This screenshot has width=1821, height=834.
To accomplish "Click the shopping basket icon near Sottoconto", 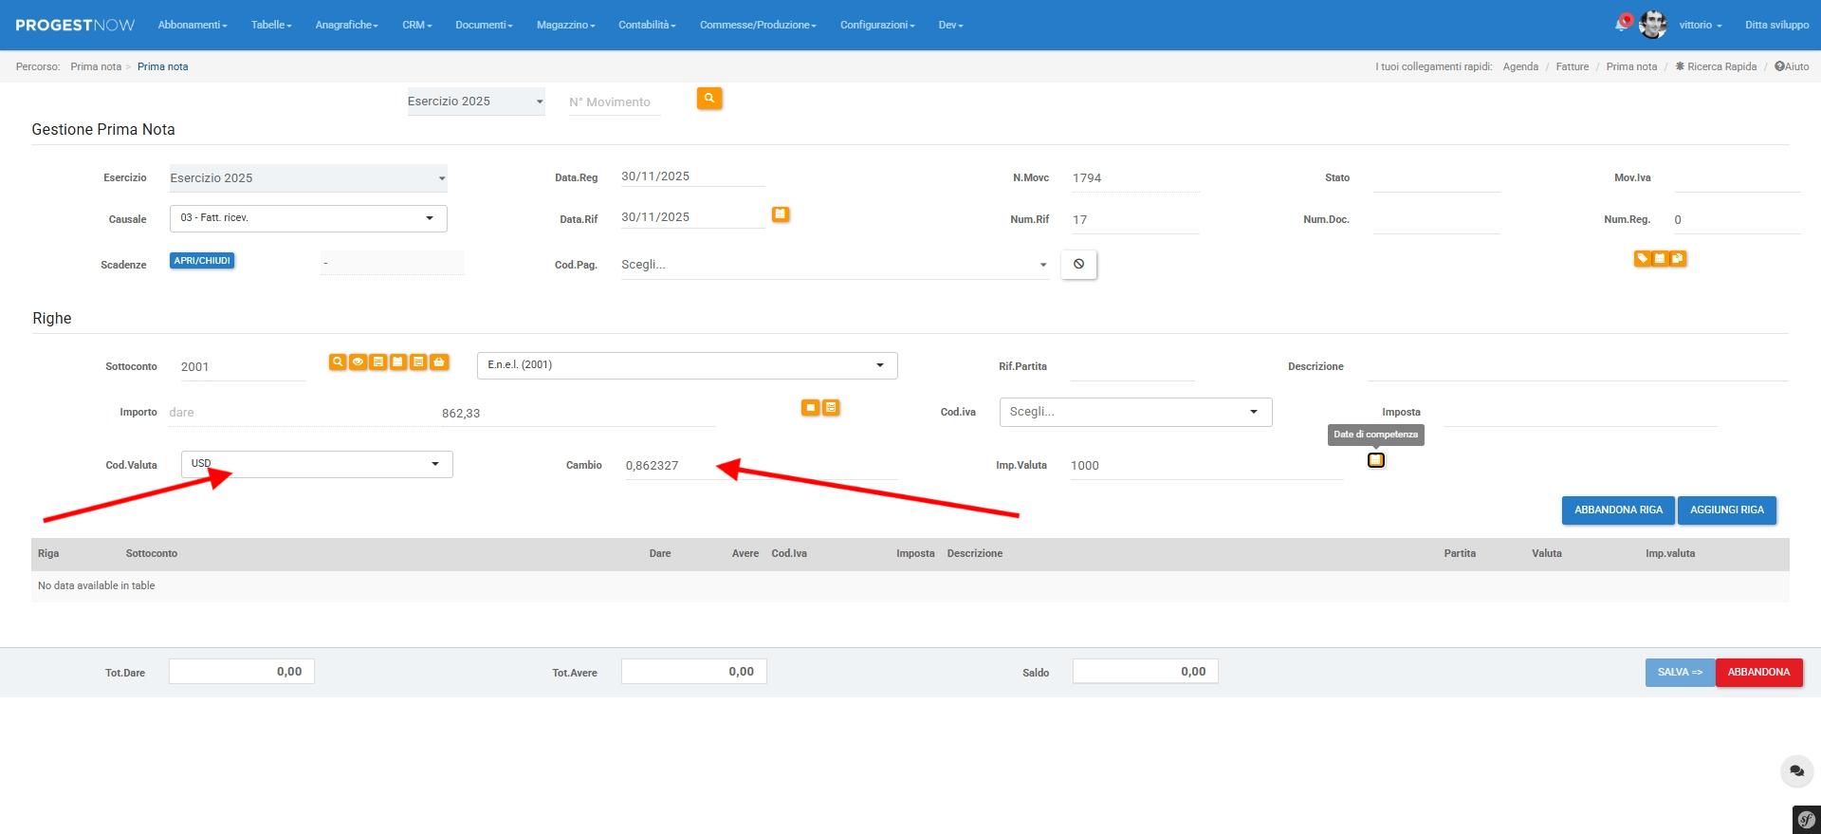I will pos(438,361).
